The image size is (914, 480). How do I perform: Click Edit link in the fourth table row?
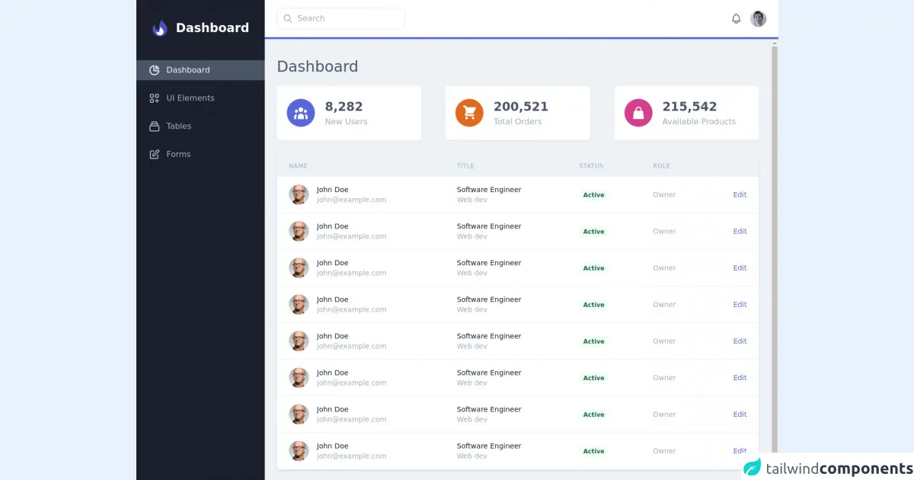pyautogui.click(x=740, y=305)
